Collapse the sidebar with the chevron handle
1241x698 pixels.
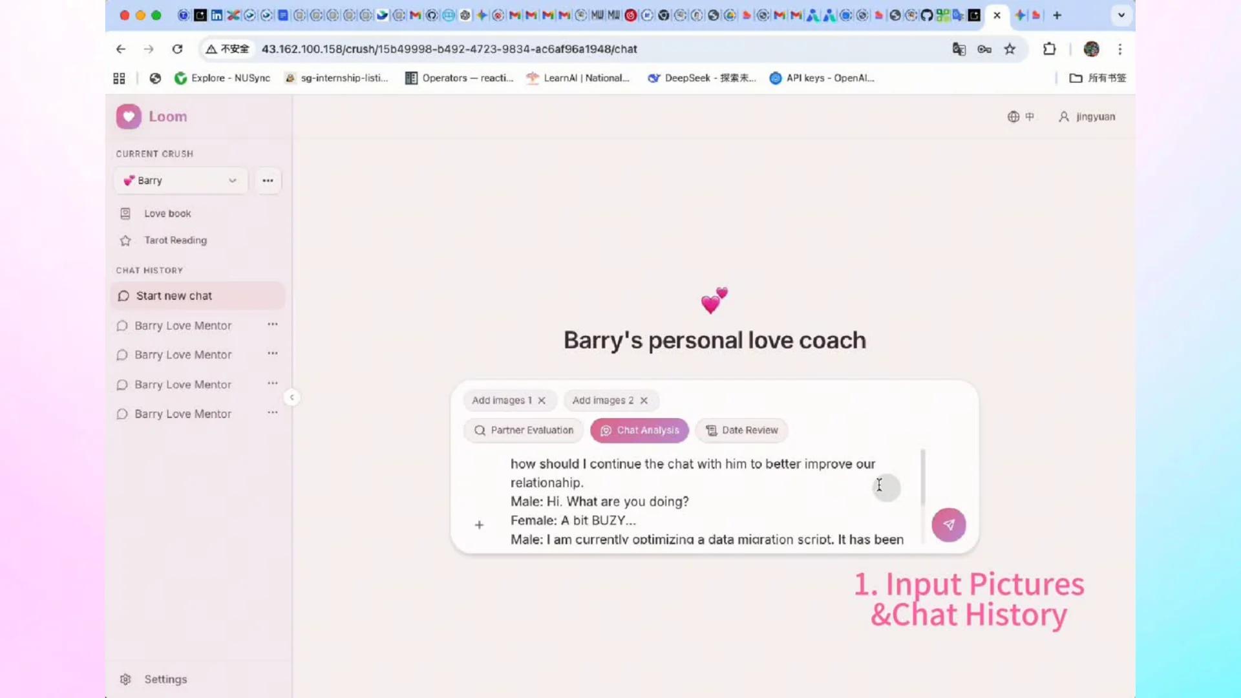pos(292,397)
